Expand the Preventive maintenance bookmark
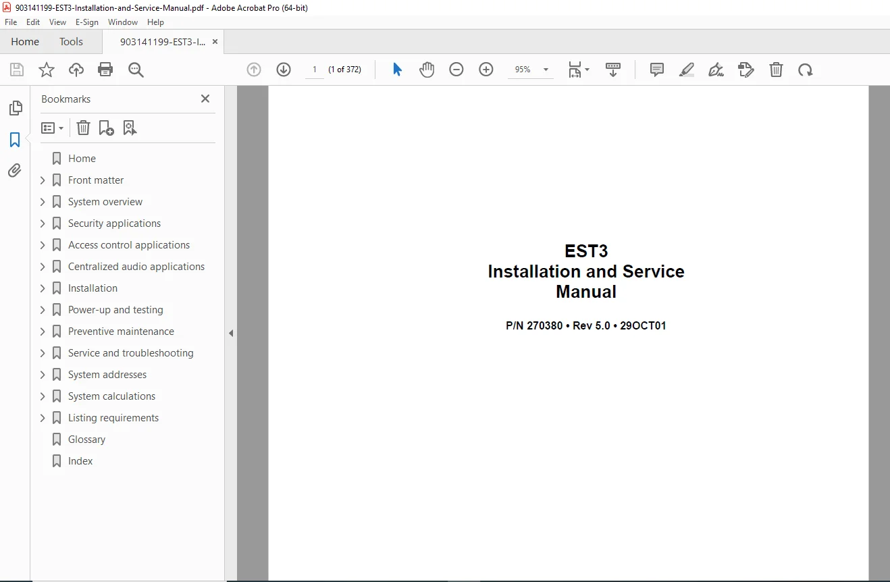 (43, 332)
